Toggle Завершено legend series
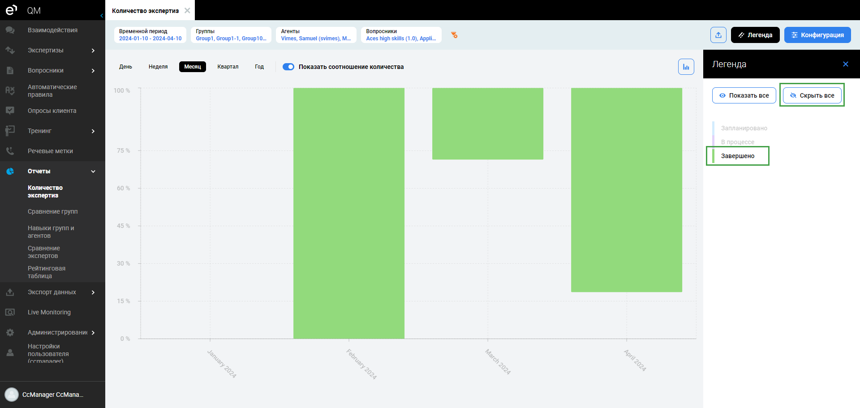The width and height of the screenshot is (860, 408). [x=738, y=156]
